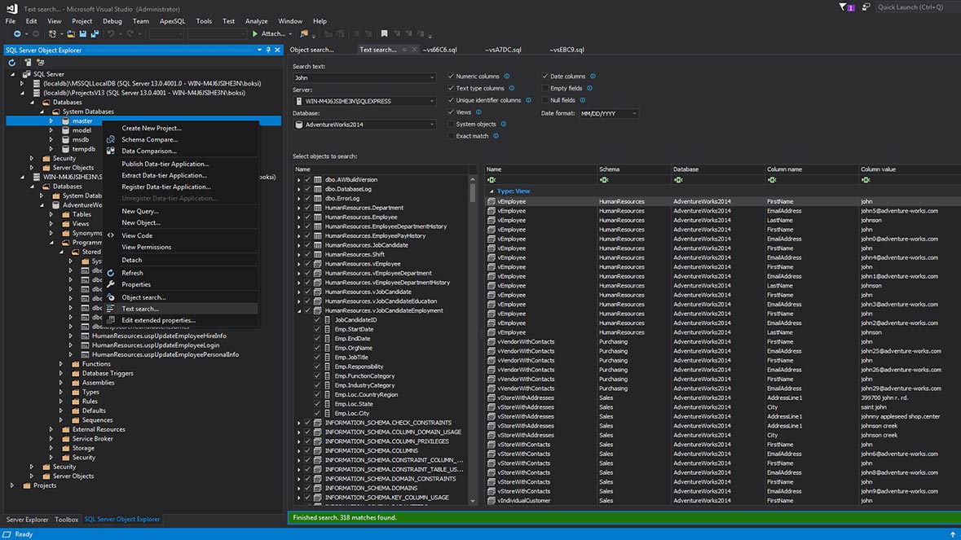This screenshot has height=540, width=961.
Task: Enable the Empty fields checkbox
Action: pos(544,88)
